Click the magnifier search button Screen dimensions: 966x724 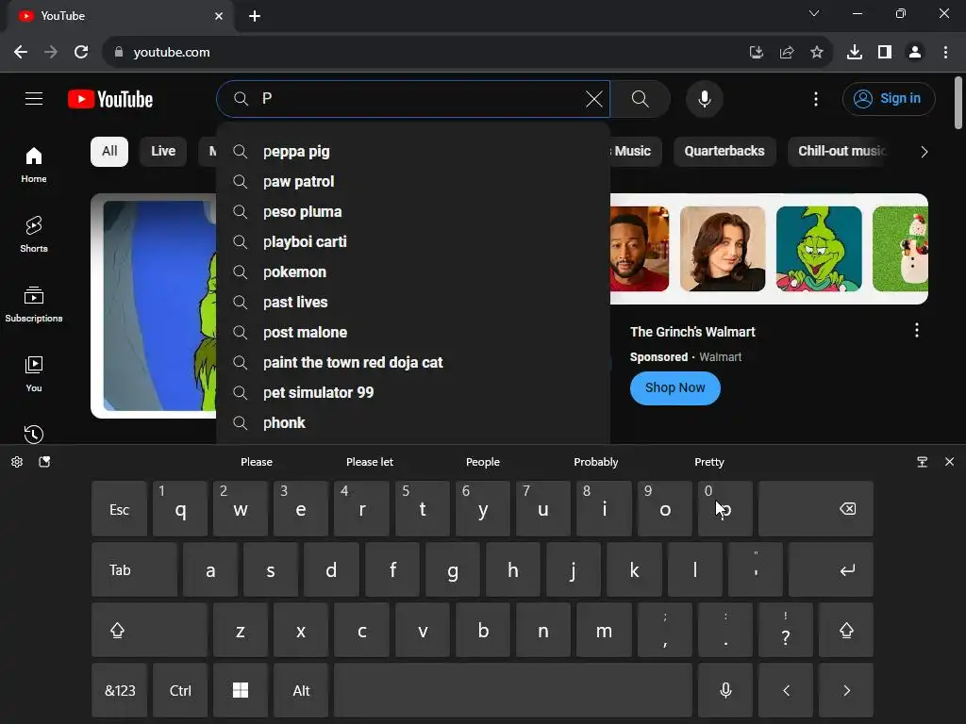[x=641, y=98]
